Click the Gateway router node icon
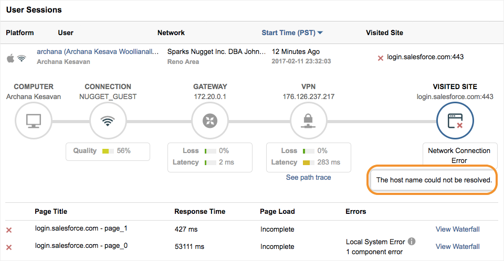 coord(210,121)
